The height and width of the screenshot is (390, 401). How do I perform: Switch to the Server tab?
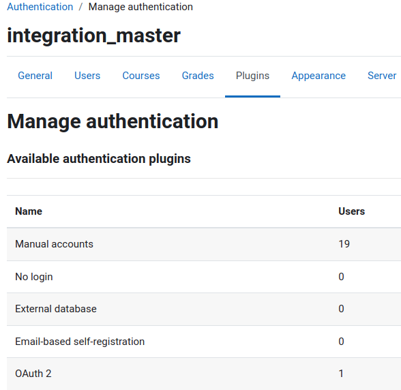[x=382, y=76]
